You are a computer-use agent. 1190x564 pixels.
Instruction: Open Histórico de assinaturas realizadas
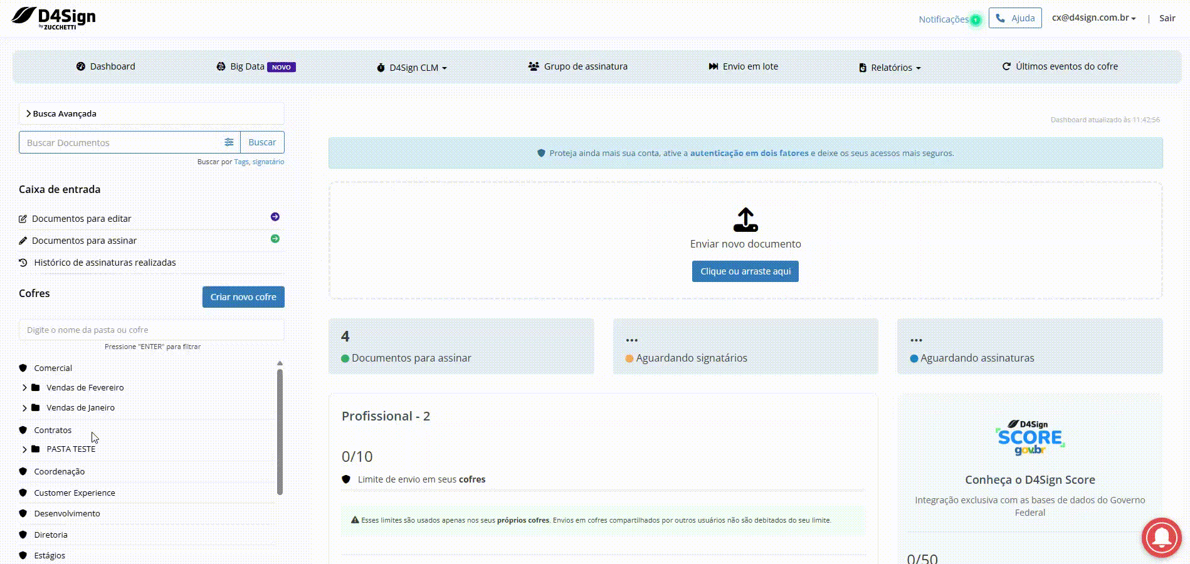pyautogui.click(x=105, y=263)
